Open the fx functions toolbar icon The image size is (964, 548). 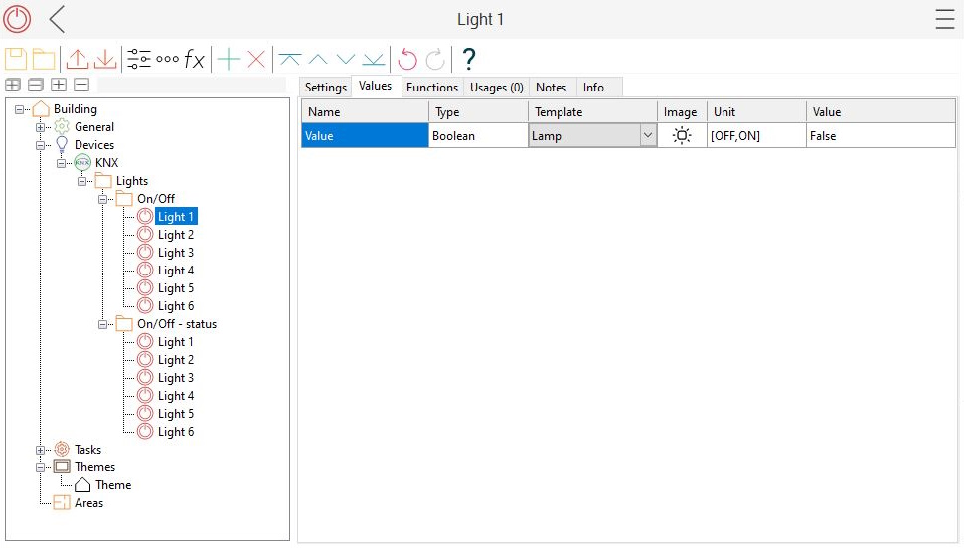(x=194, y=59)
